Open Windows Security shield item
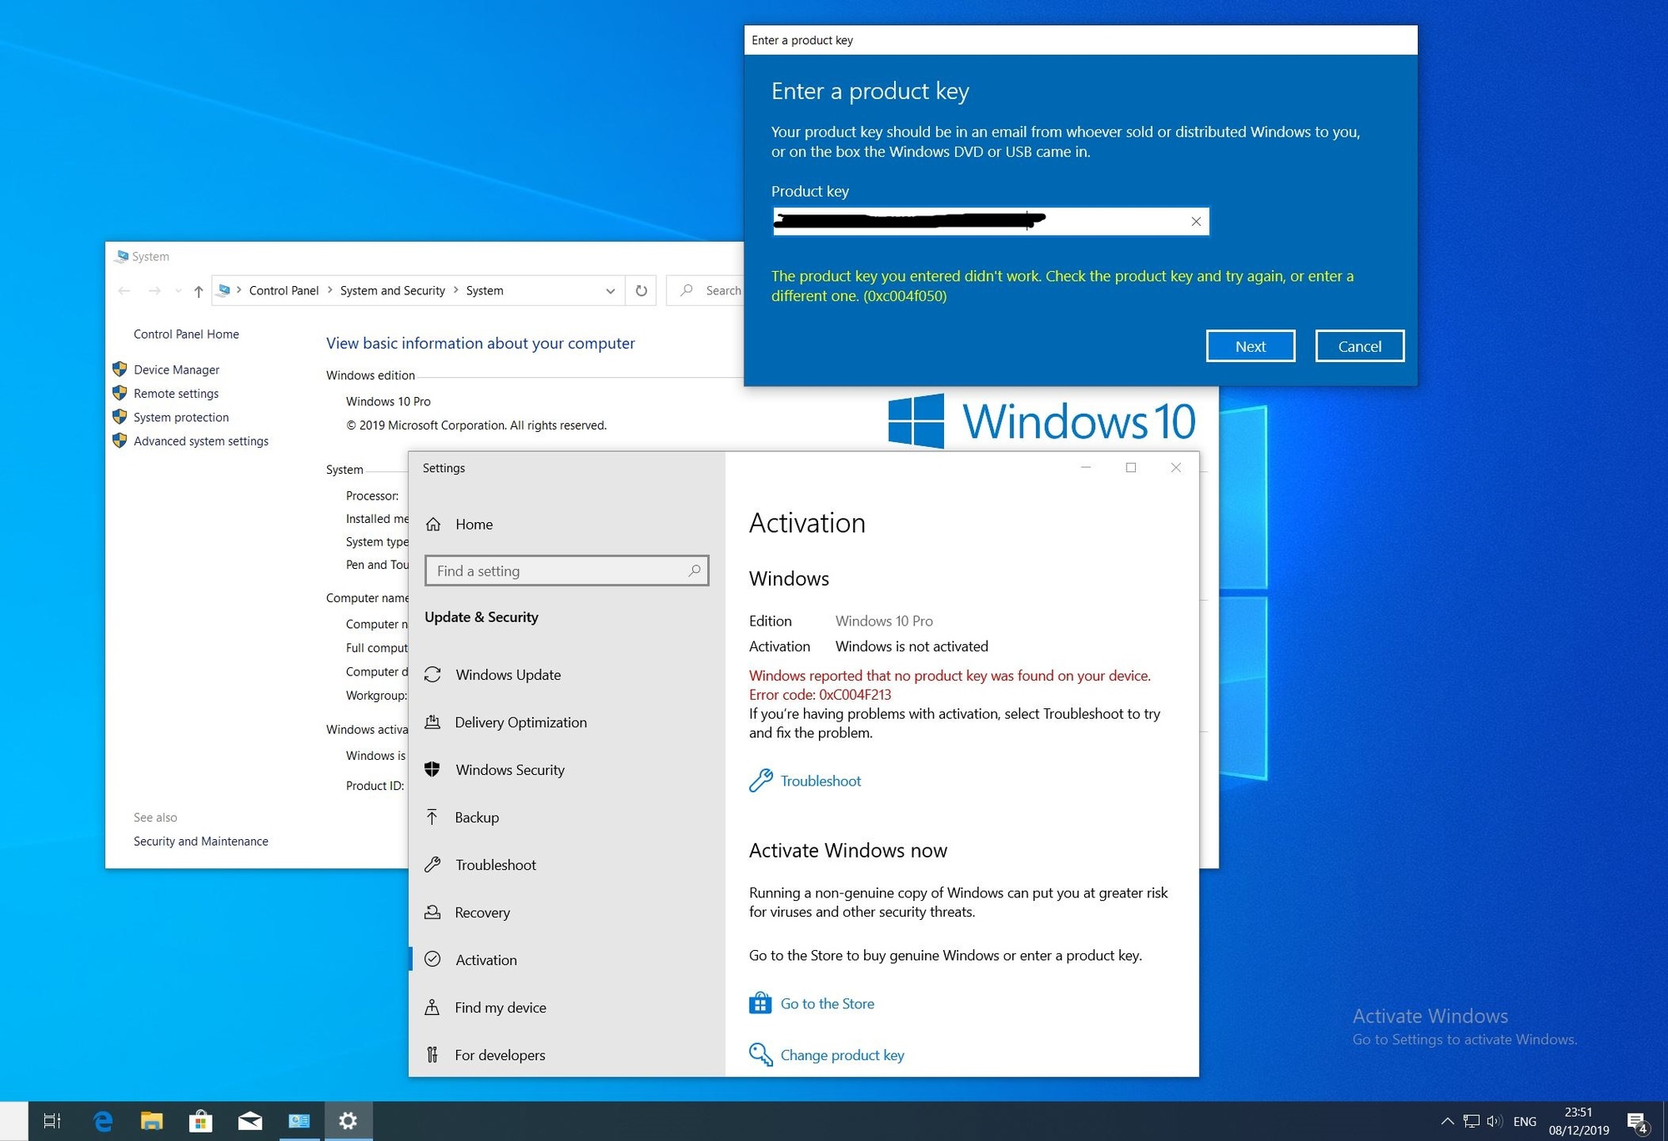Screen dimensions: 1668x1141 click(509, 770)
